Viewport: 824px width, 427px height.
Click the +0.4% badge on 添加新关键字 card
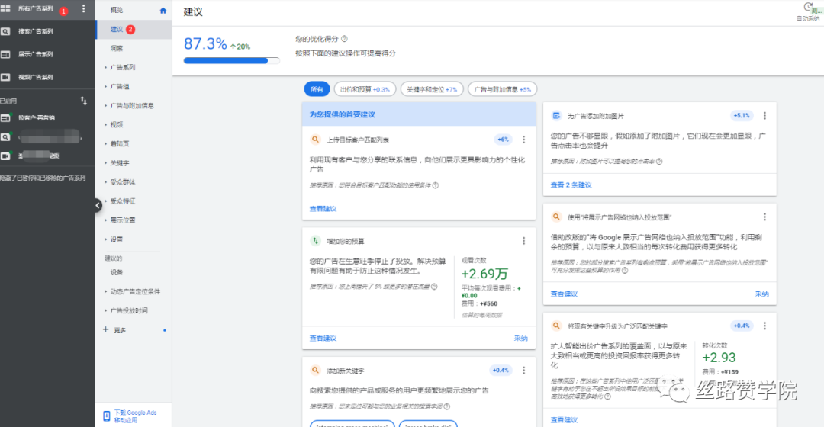(501, 371)
